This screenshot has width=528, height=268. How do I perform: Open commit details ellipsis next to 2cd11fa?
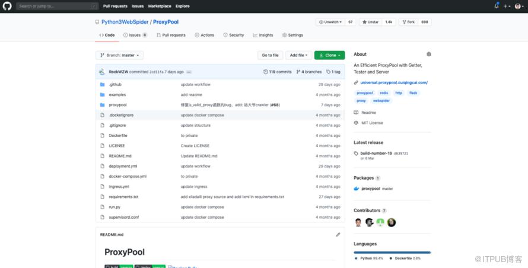click(x=189, y=72)
